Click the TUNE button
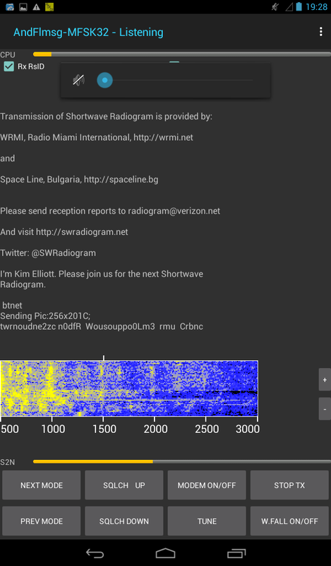The width and height of the screenshot is (331, 566). (207, 521)
